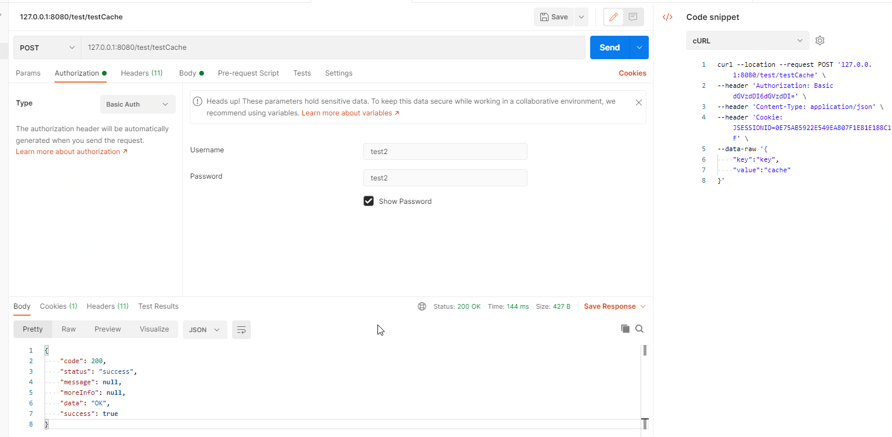Toggle the wrap lines icon
Screen dimensions: 892x437
[x=241, y=330]
